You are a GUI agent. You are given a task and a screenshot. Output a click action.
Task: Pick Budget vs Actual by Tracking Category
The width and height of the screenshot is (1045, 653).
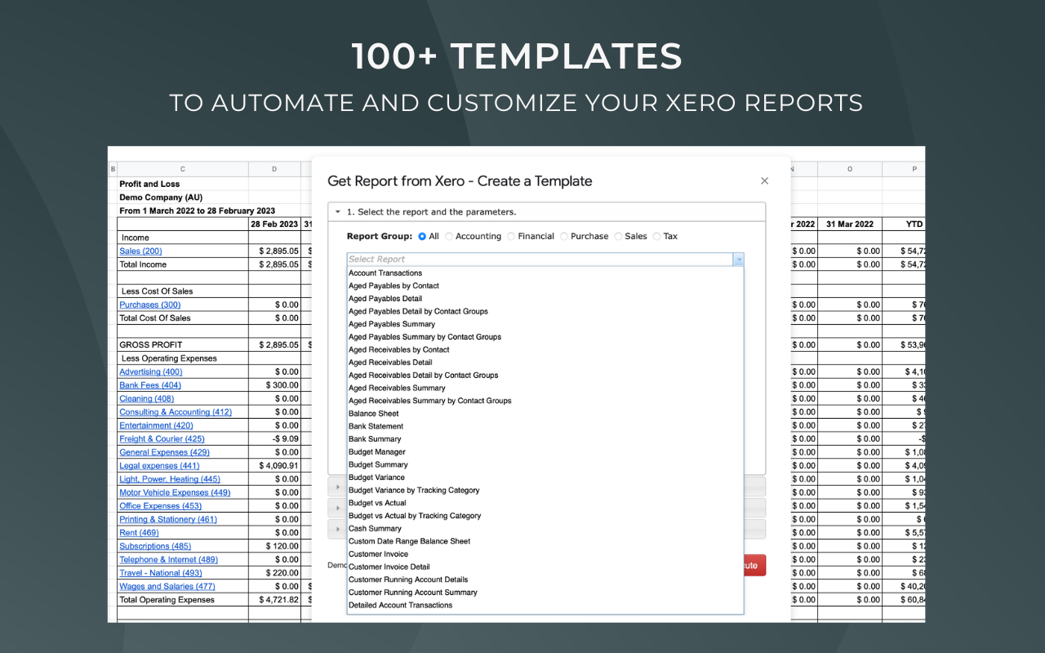(x=545, y=516)
